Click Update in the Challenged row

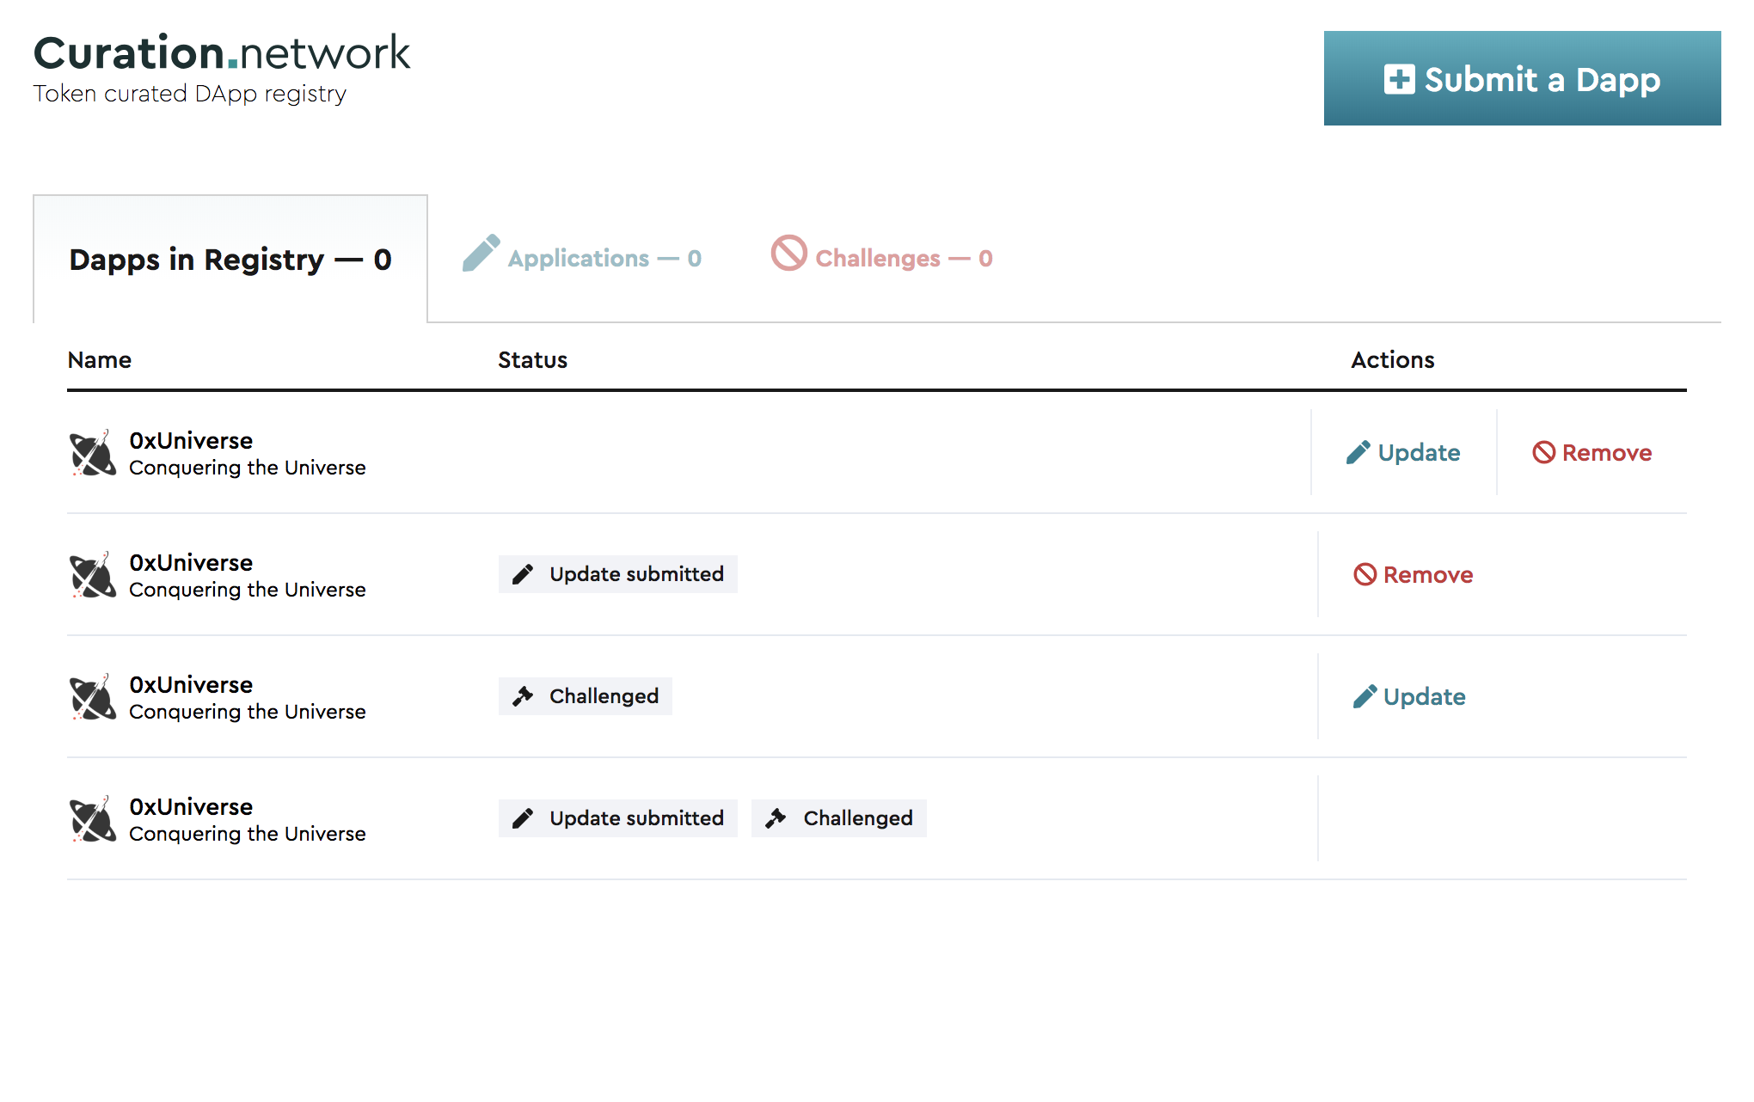tap(1409, 697)
